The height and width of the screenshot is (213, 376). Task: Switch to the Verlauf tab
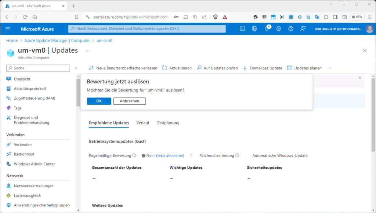pos(143,123)
